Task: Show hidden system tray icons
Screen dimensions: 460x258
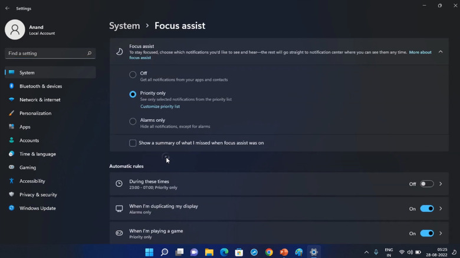Action: [366, 252]
